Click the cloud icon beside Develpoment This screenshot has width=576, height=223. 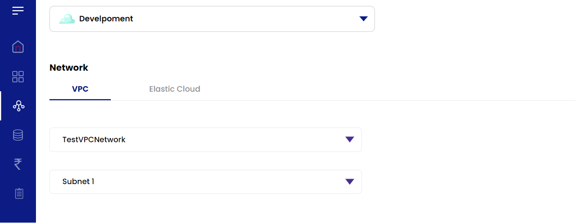67,19
